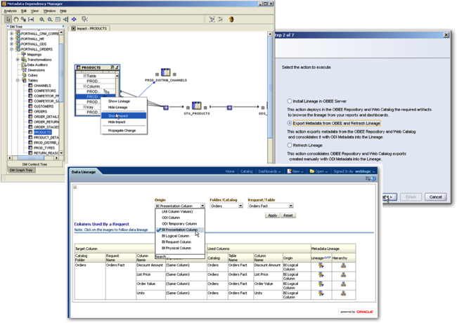
Task: Click lineage icon in Discount Amount row
Action: pos(321,265)
